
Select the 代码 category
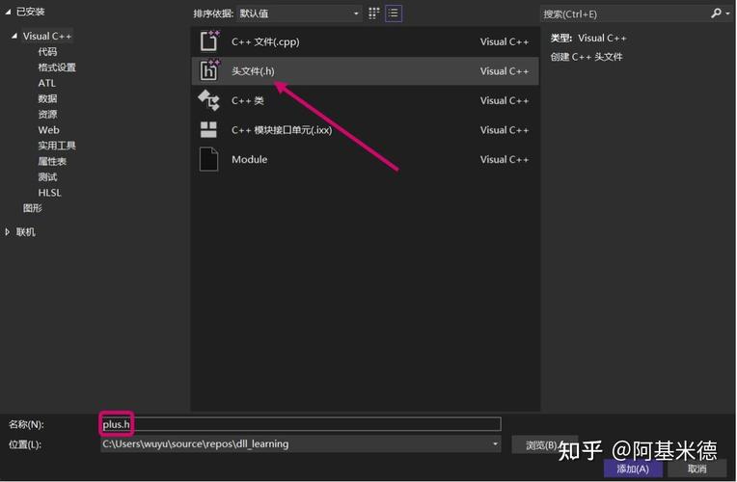[47, 52]
